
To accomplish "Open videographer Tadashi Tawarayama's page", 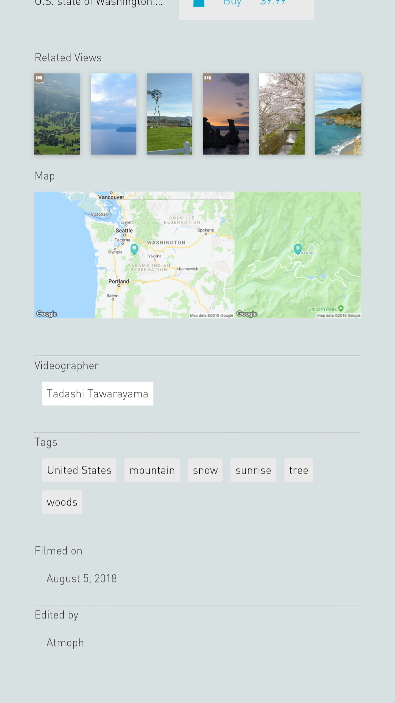I will 98,394.
